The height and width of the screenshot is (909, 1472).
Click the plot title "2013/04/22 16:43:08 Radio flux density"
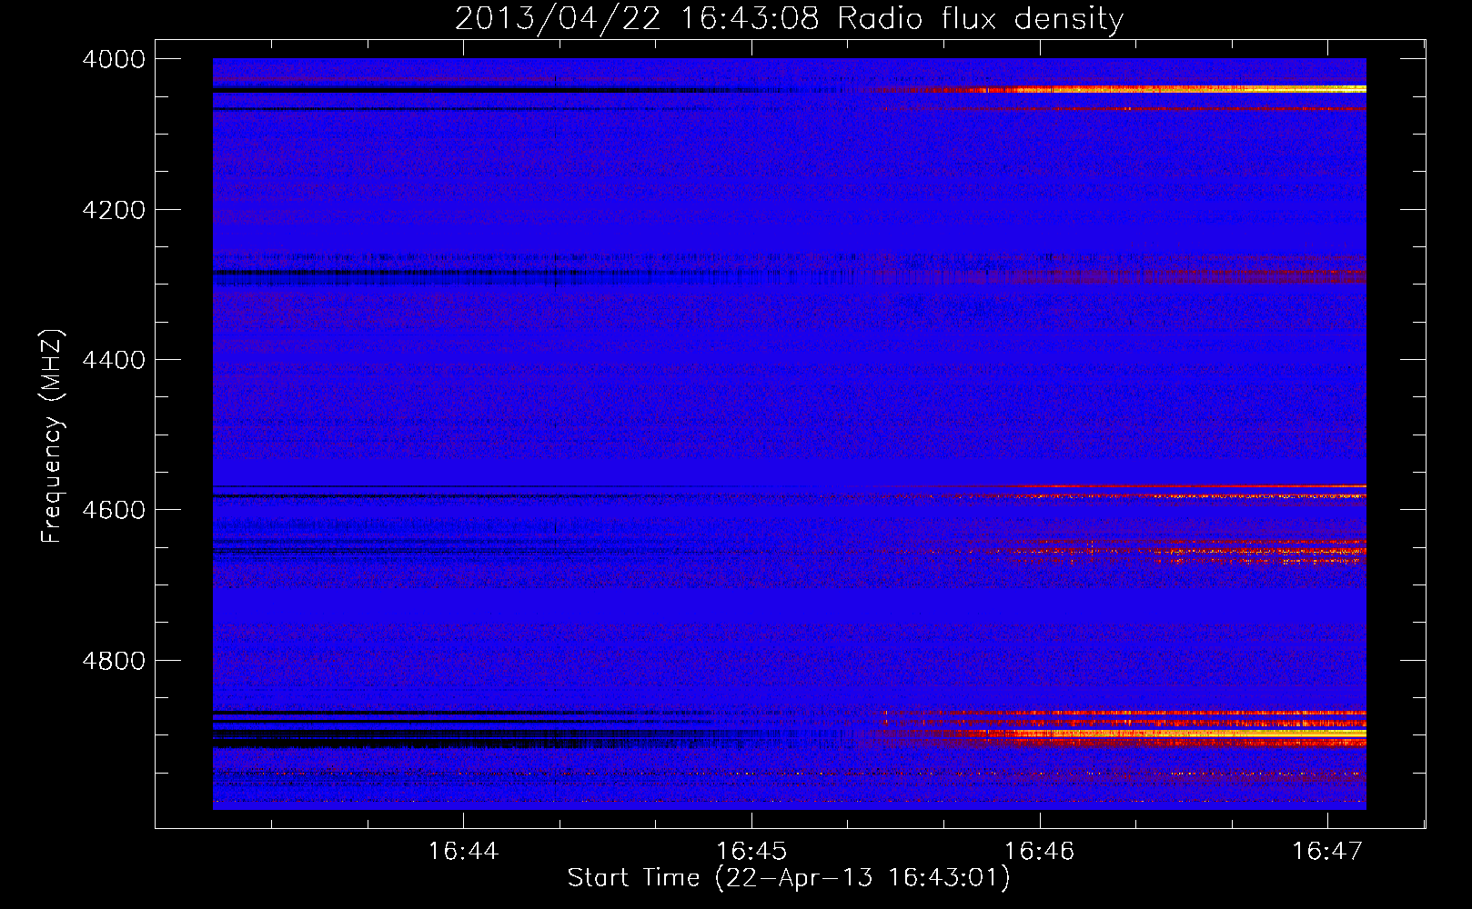(x=789, y=18)
